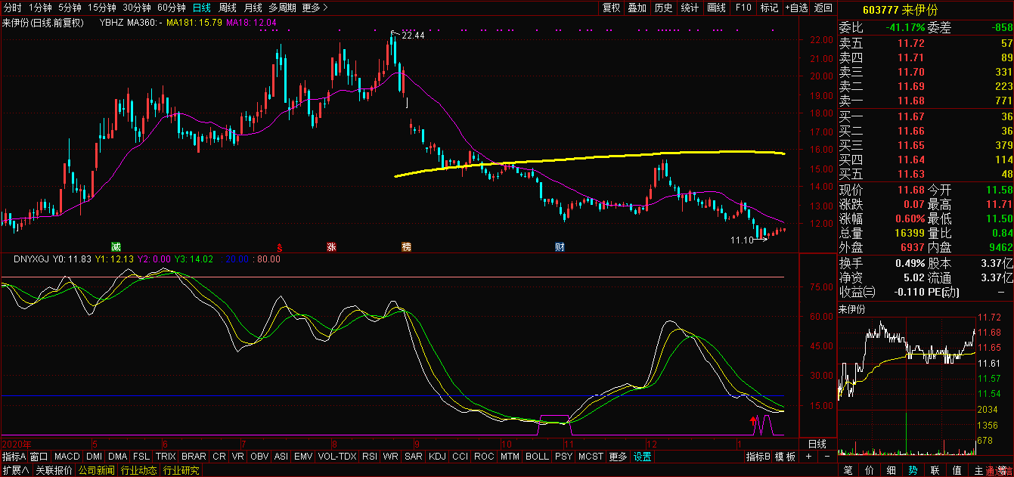This screenshot has width=1014, height=477.
Task: Click the plus zoom-in button beside 模板
Action: pyautogui.click(x=808, y=457)
